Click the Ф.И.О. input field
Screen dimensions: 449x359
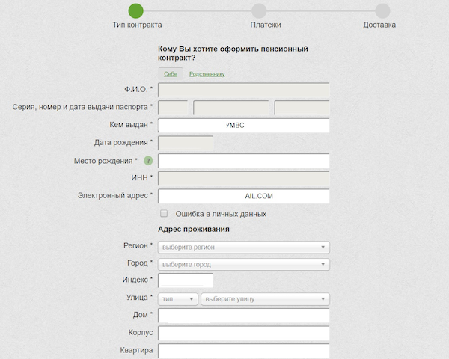(244, 90)
